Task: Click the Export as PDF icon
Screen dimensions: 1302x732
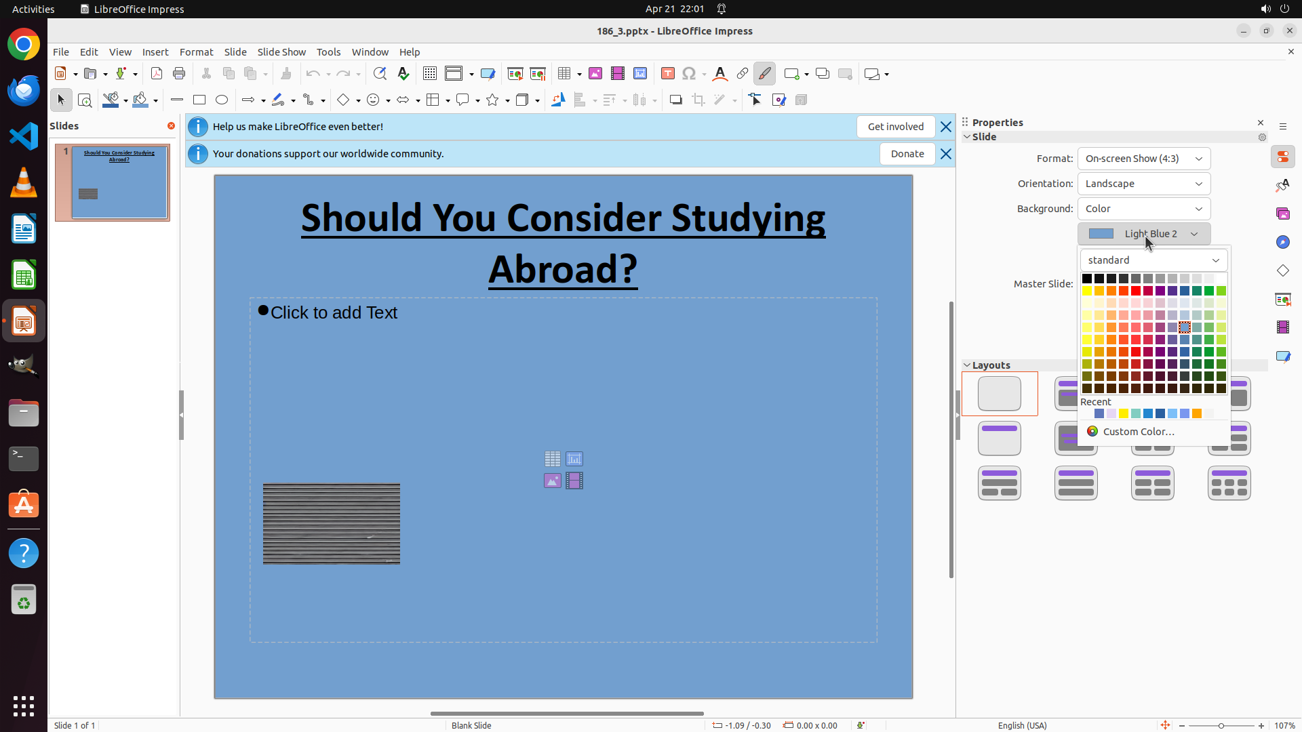Action: point(157,74)
